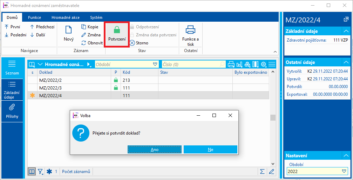Click the Stav column header
Screen dimensions: 353x180
tap(195, 72)
